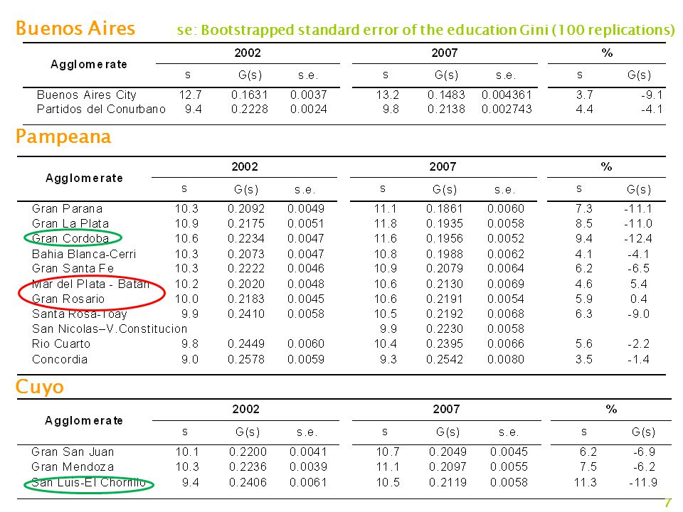
Task: Click the 'Bahia Blanca-Cerri' row label
Action: point(84,254)
